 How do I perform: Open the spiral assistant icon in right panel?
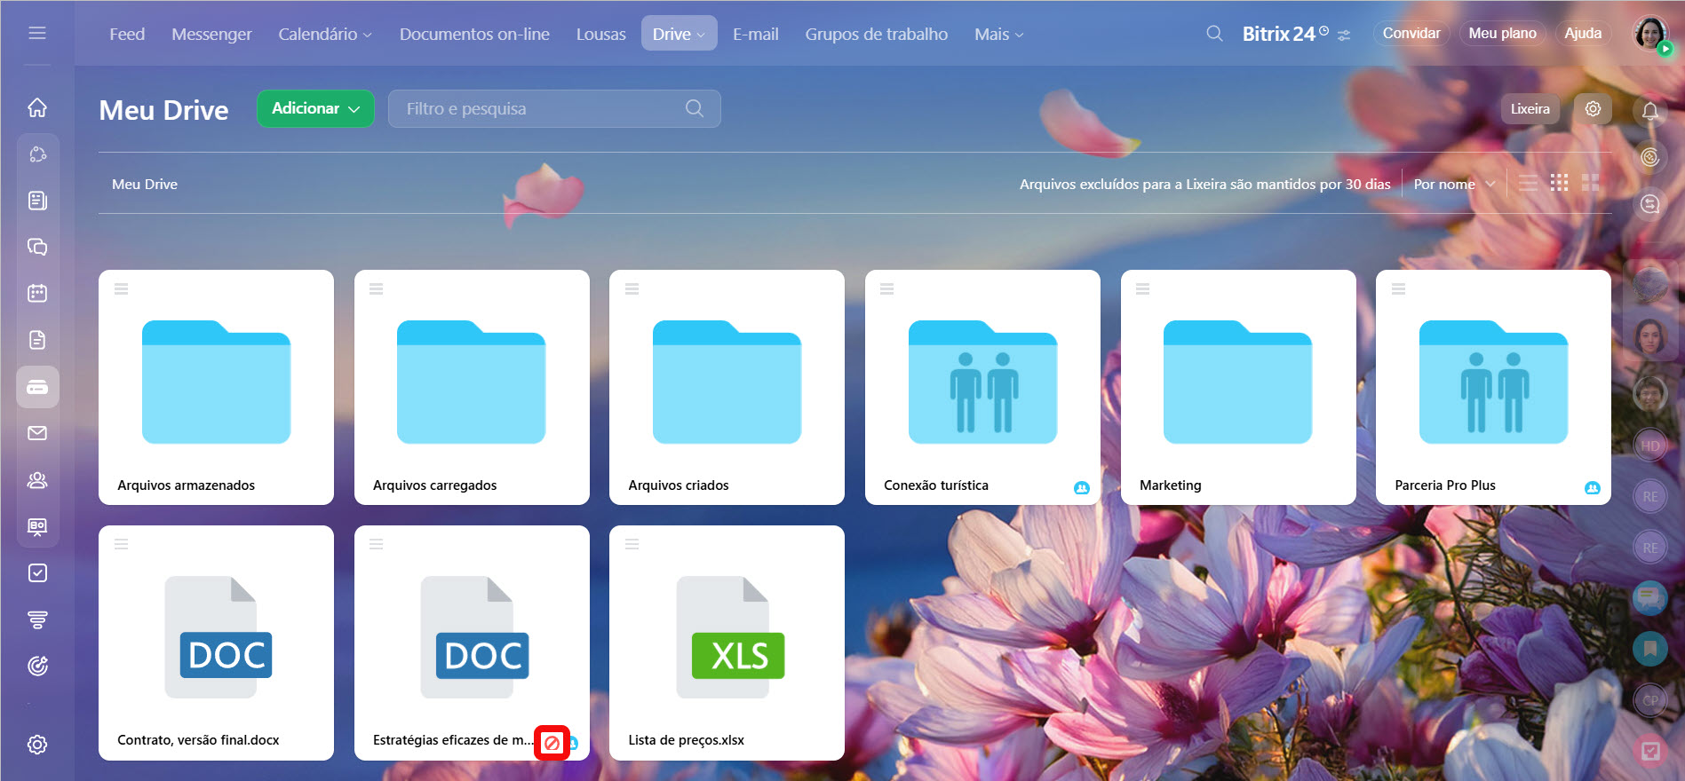tap(1650, 157)
